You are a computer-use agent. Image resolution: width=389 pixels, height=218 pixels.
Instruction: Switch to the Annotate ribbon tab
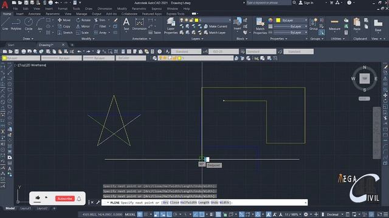[34, 14]
